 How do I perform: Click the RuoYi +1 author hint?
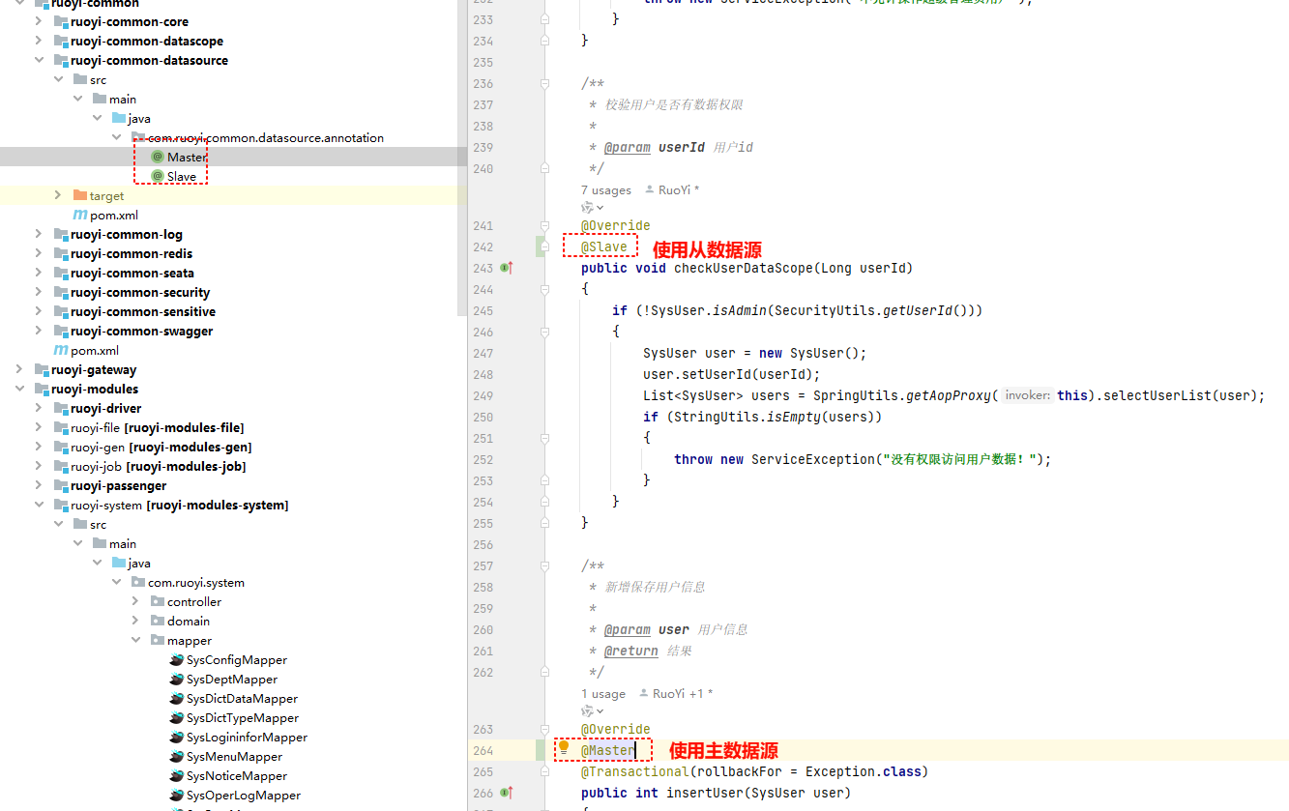click(682, 694)
